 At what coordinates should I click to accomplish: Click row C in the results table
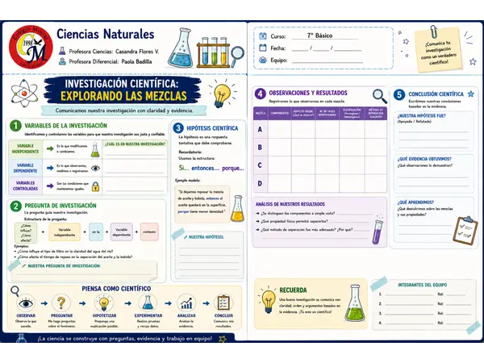coord(319,165)
